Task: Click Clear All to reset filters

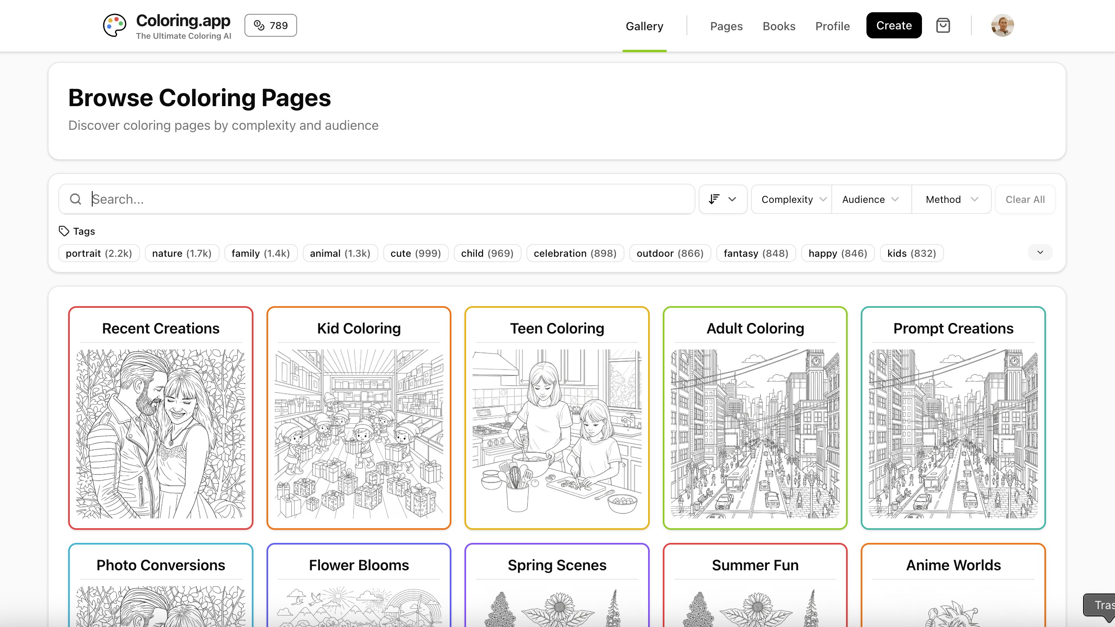Action: tap(1025, 199)
